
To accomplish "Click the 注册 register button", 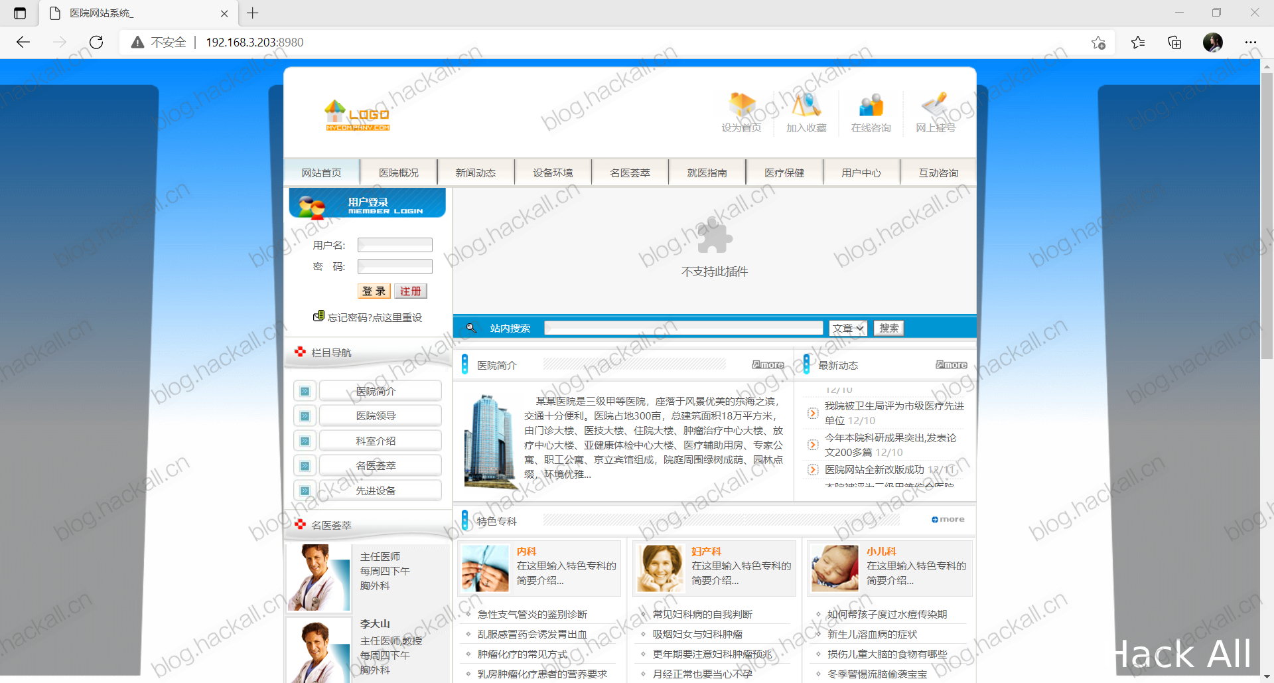I will [411, 291].
